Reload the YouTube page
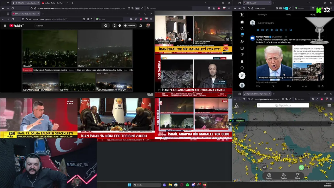 (x=13, y=19)
